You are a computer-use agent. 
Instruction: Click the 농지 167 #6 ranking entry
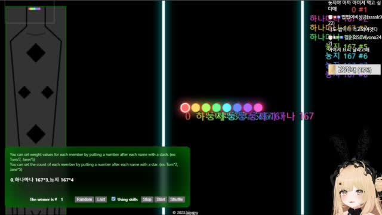(x=346, y=56)
